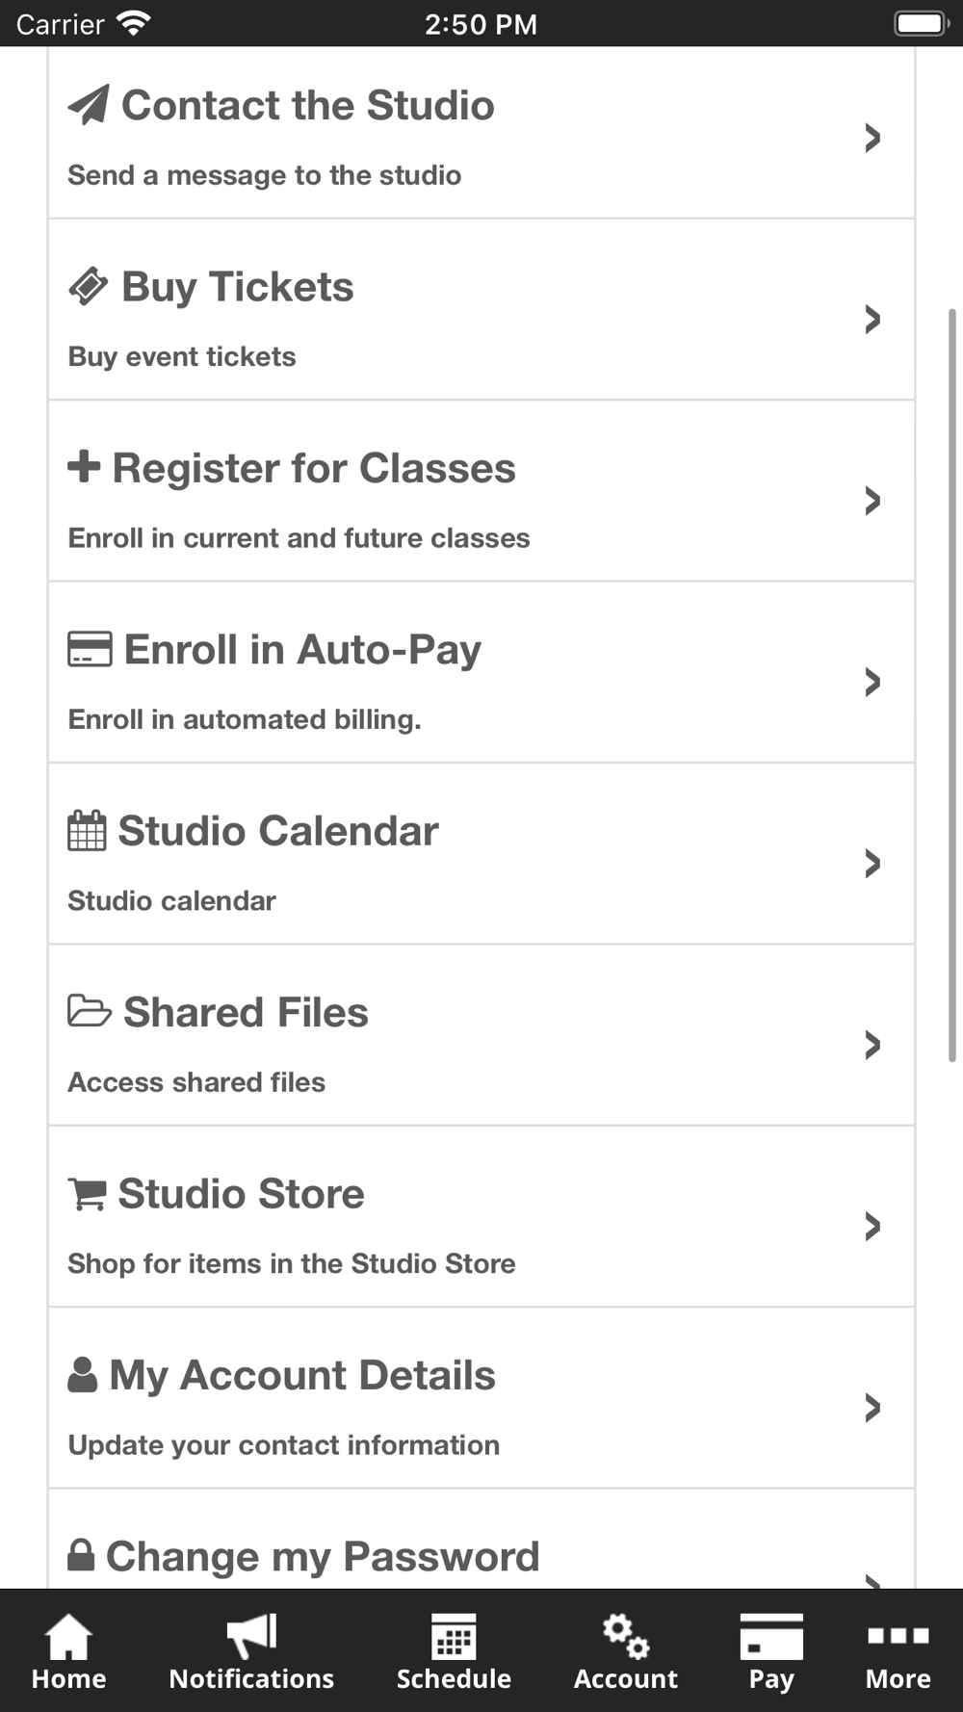Tap the credit card icon for Enroll in Auto-Pay
The width and height of the screenshot is (963, 1712).
(90, 649)
